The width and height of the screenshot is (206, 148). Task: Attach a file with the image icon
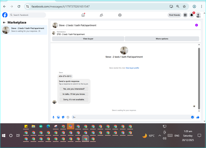click(58, 117)
